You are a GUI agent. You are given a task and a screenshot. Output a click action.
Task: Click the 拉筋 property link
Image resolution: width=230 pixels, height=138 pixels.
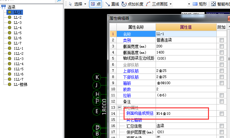[127, 96]
